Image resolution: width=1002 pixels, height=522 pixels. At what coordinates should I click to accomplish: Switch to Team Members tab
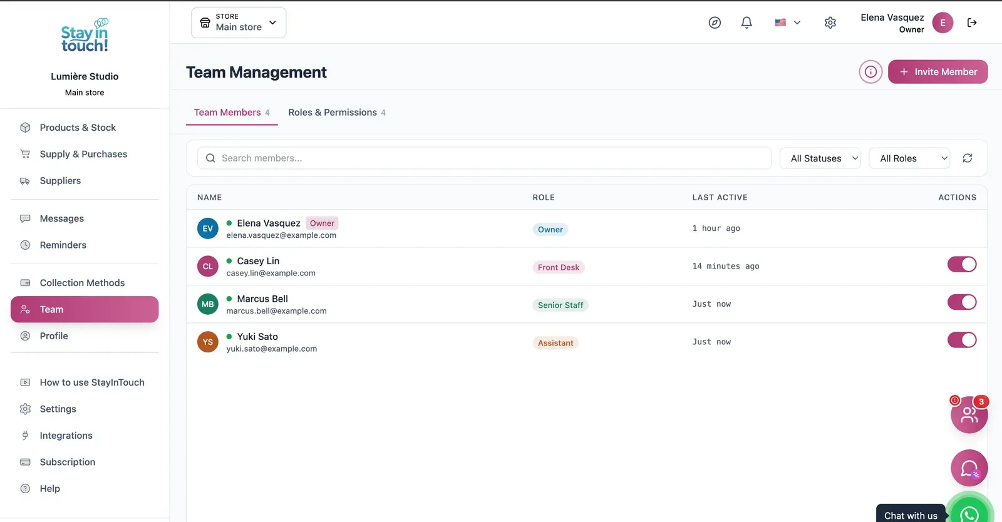pos(232,113)
